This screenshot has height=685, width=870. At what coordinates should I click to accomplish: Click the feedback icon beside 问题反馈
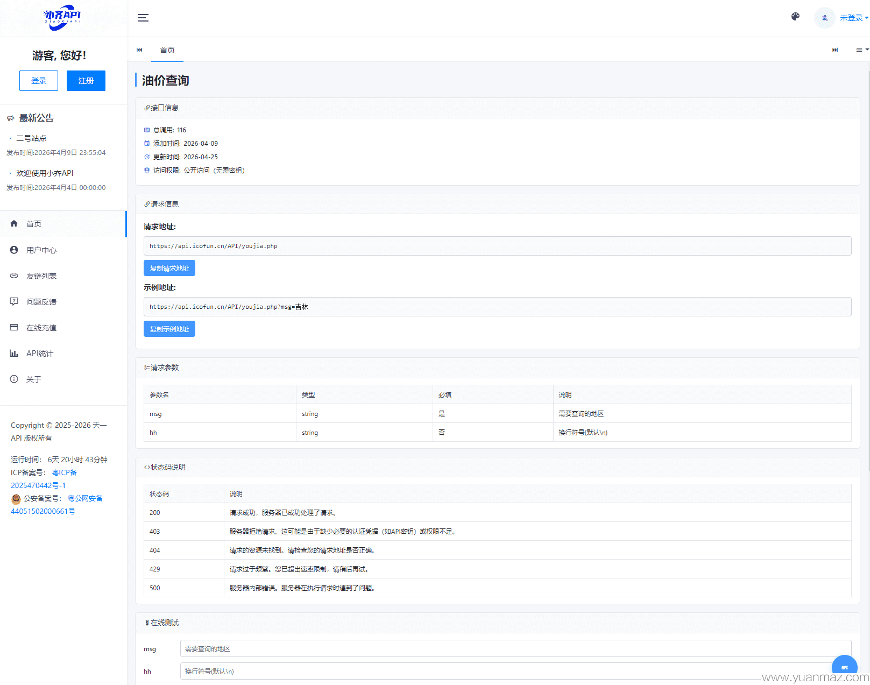14,301
